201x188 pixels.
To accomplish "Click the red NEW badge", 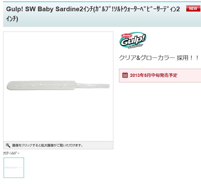I will pyautogui.click(x=193, y=8).
